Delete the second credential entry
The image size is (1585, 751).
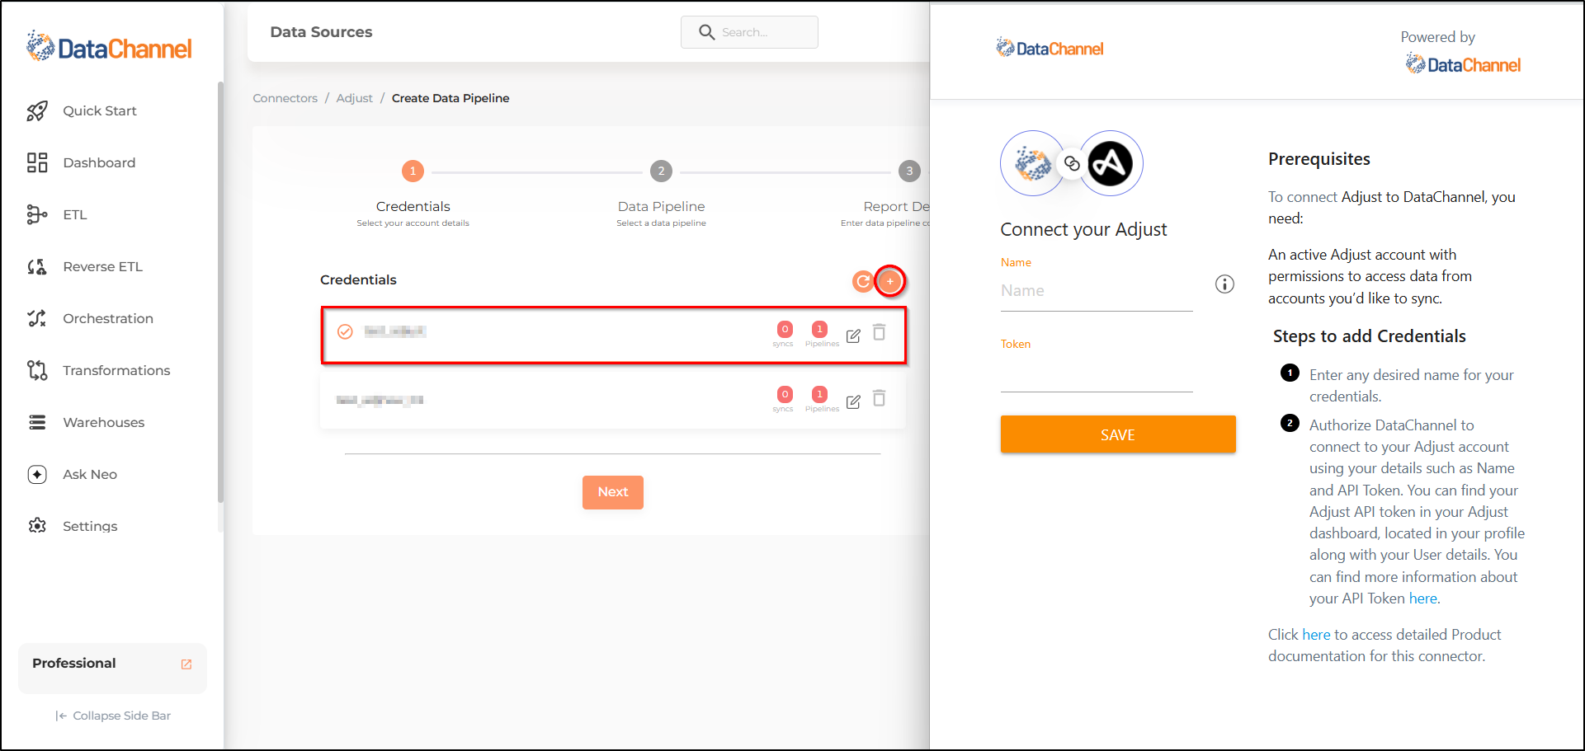[880, 398]
